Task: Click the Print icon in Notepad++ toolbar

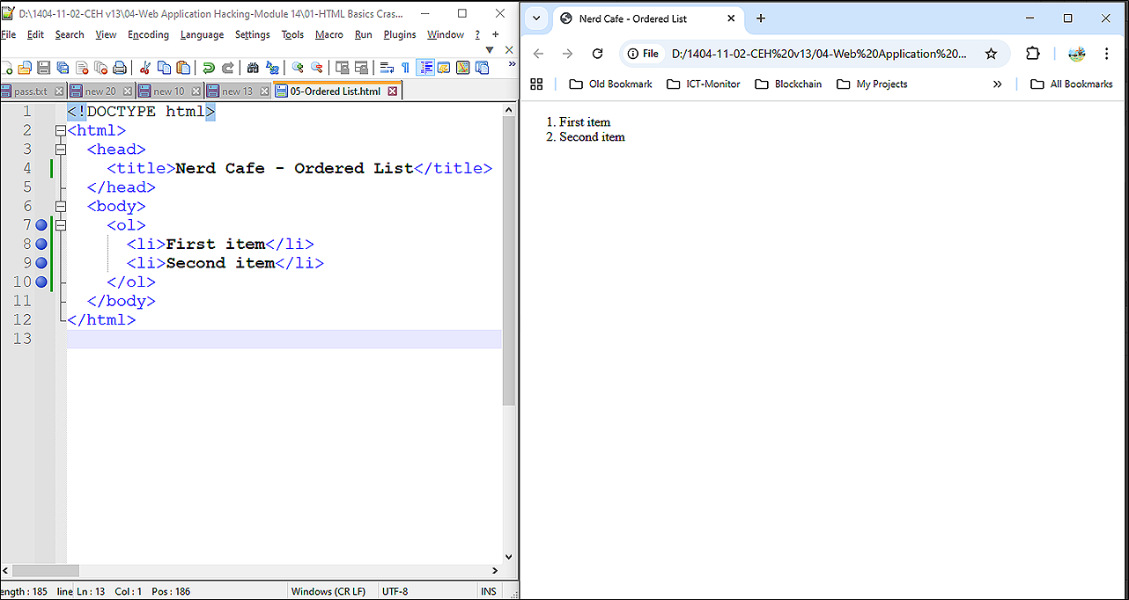Action: [120, 68]
